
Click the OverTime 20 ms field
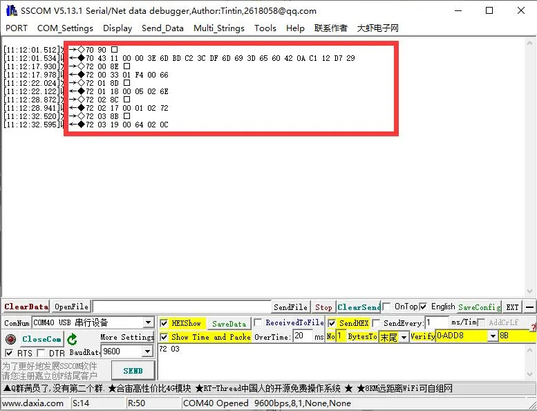[x=303, y=336]
